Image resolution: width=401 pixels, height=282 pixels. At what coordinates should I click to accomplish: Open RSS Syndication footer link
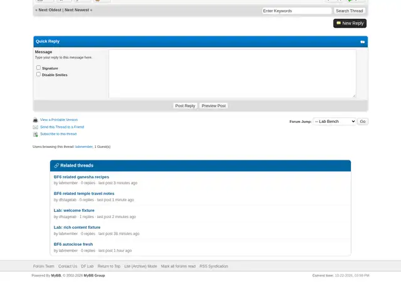pos(214,266)
